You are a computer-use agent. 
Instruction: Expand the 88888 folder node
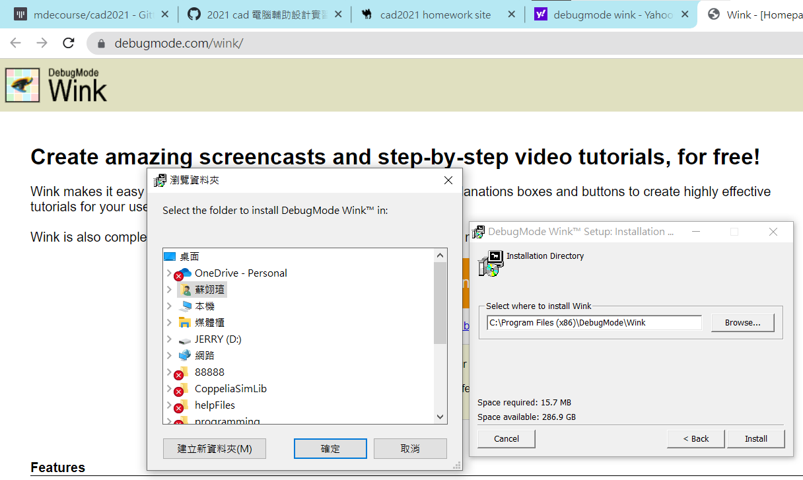tap(169, 372)
